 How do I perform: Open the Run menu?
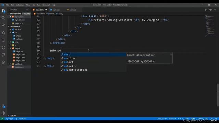(x=39, y=5)
